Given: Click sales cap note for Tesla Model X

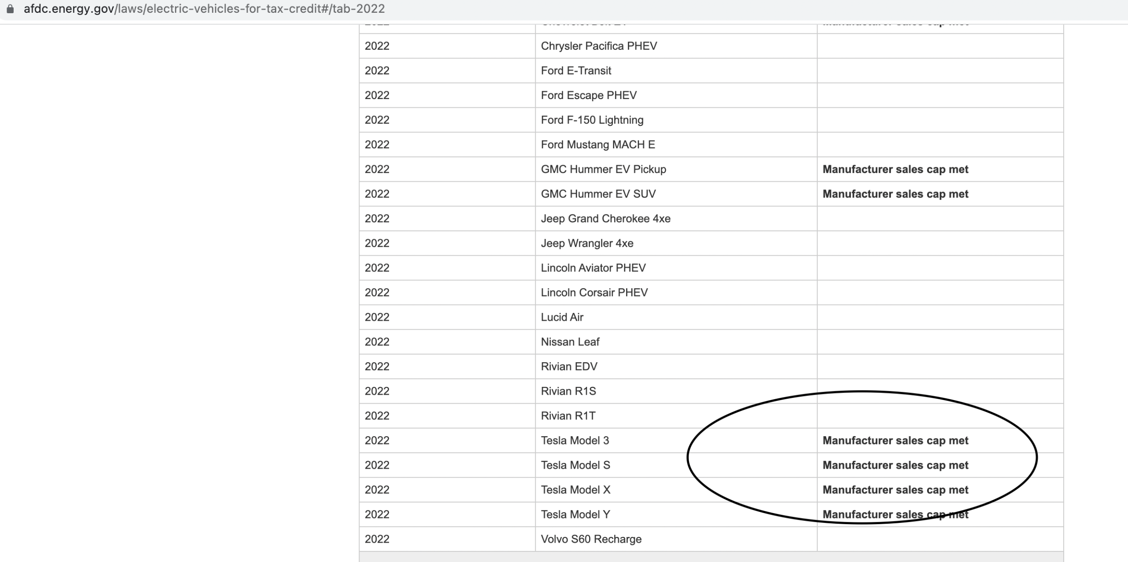Looking at the screenshot, I should [x=895, y=490].
